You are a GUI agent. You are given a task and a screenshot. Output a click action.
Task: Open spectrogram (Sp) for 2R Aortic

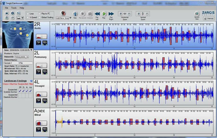pos(39,43)
